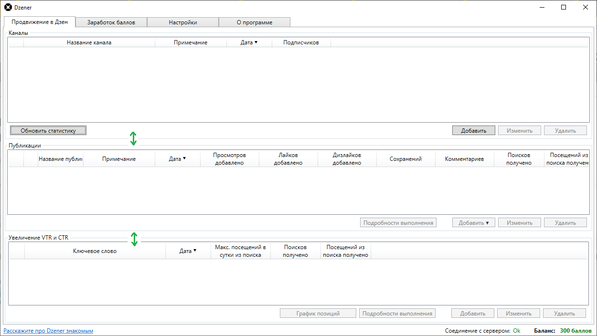
Task: Click the Dzener app icon in title bar
Action: click(8, 8)
